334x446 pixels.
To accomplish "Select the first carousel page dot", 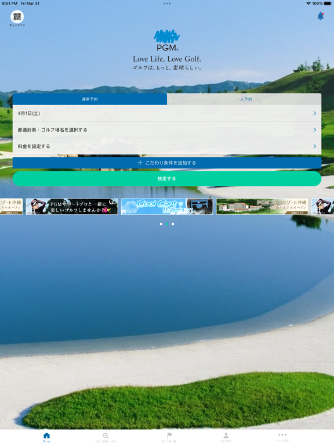I will (161, 224).
